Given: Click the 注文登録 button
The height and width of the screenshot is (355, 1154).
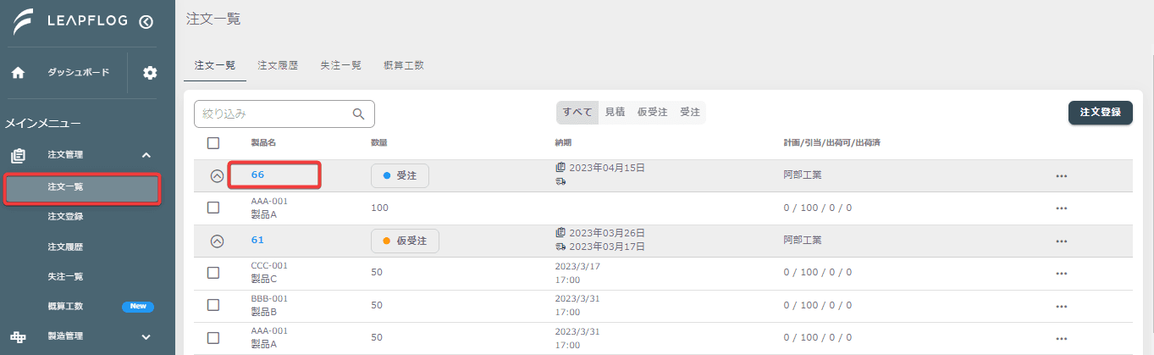Looking at the screenshot, I should [1101, 112].
